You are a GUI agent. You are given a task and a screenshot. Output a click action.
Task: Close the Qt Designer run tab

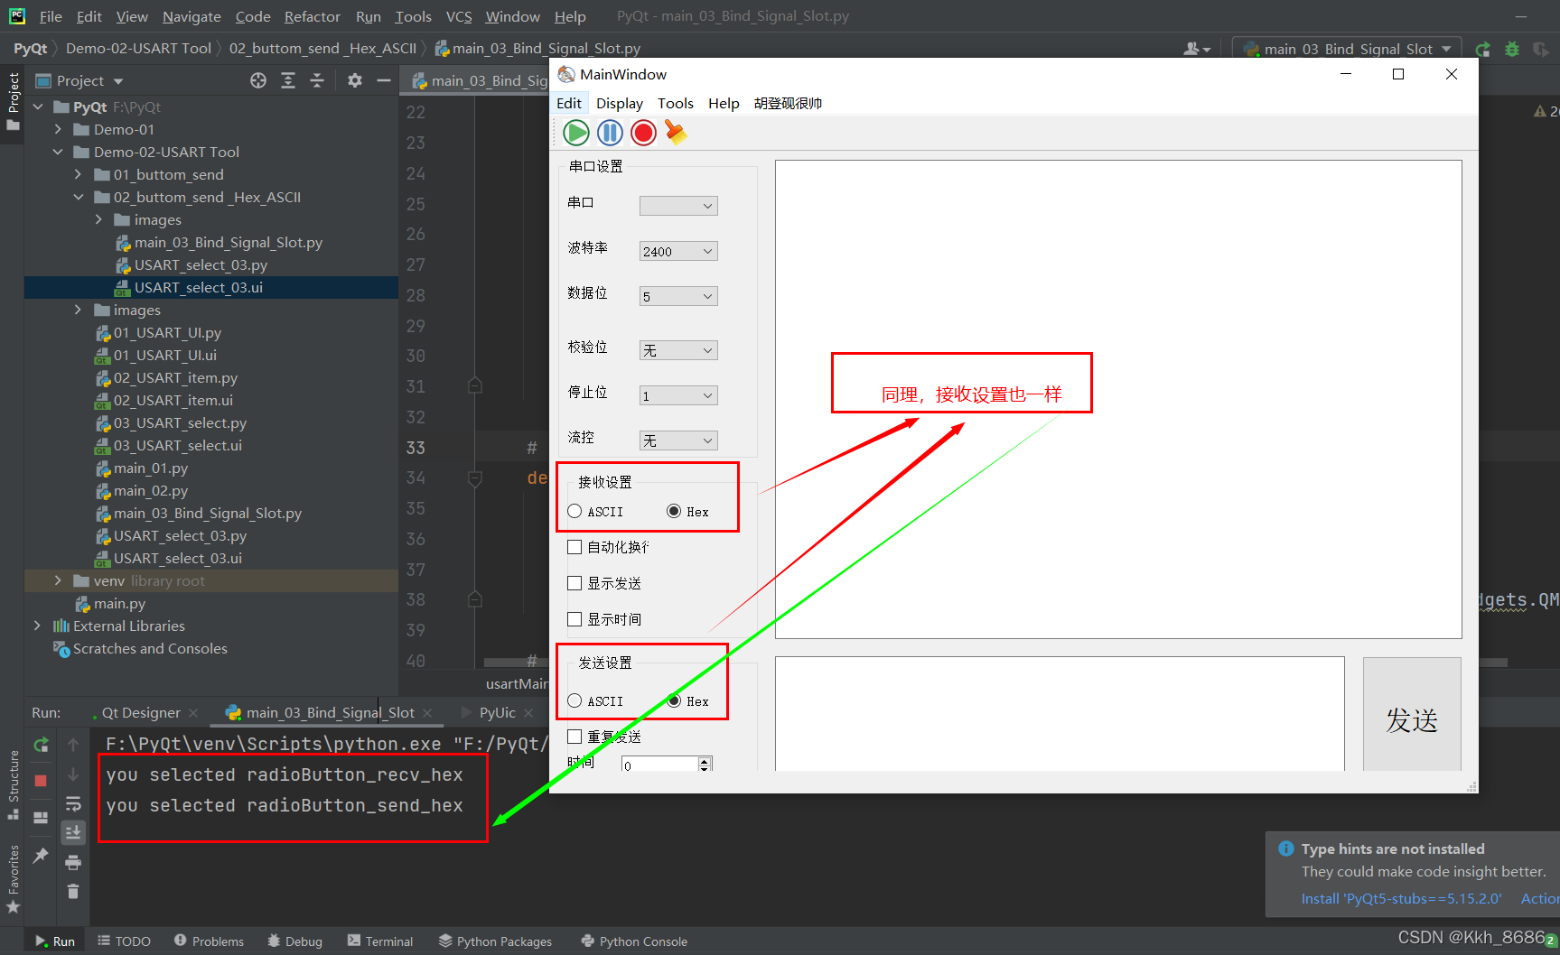(193, 713)
